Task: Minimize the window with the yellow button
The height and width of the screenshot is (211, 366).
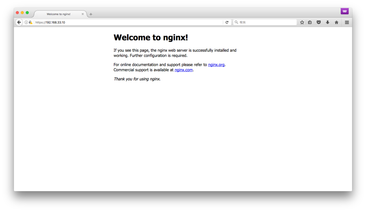Action: [x=22, y=12]
